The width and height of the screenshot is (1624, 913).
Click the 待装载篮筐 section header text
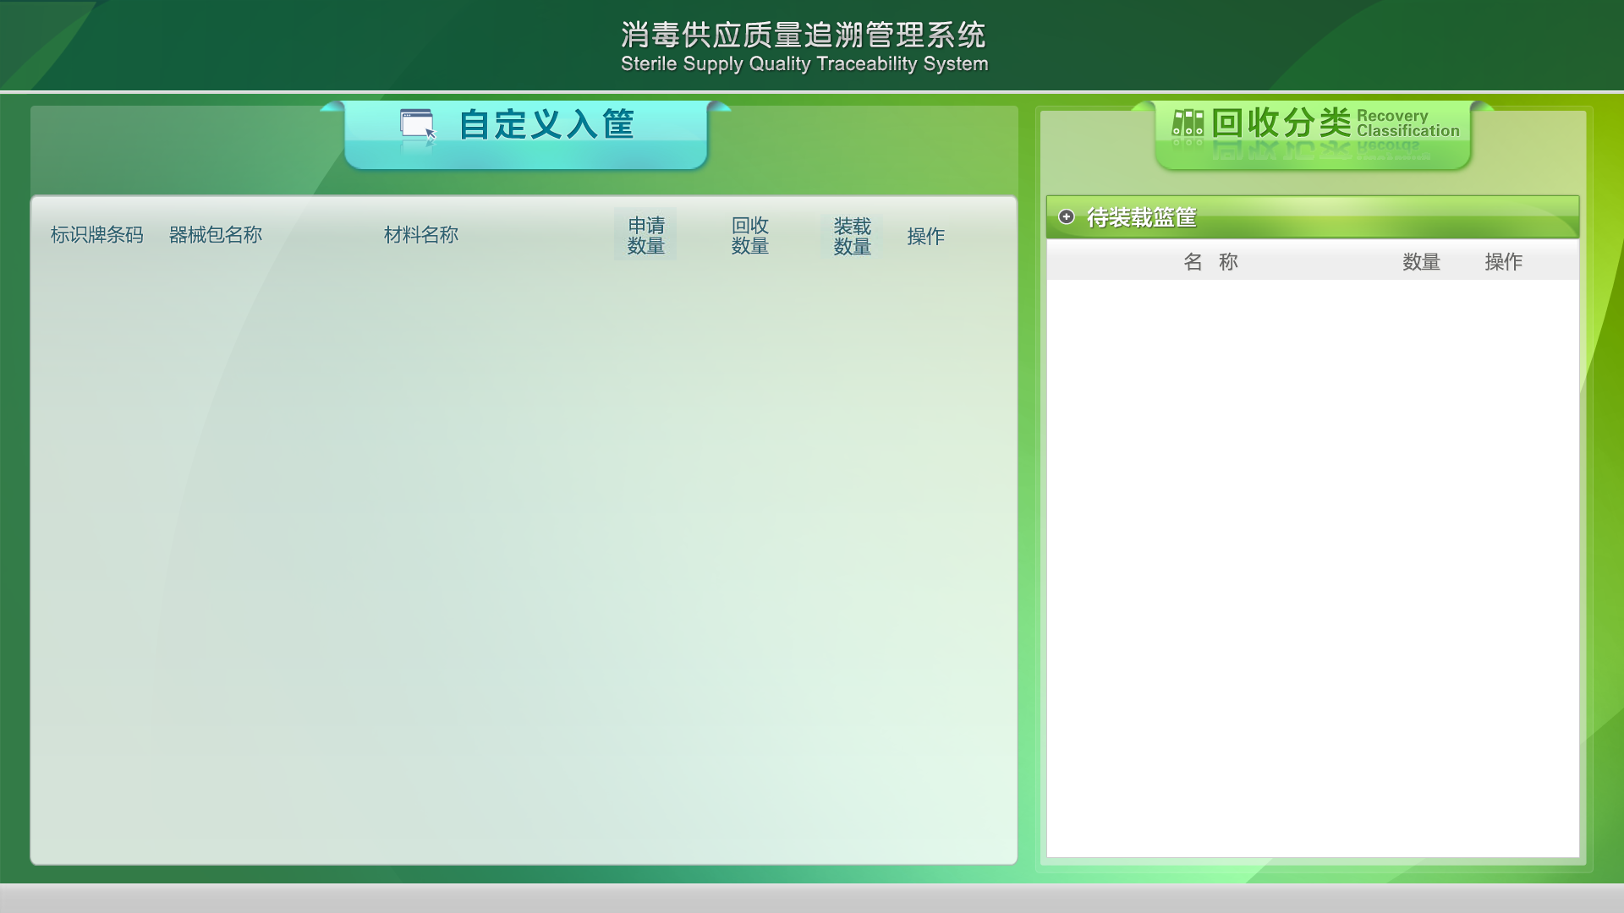coord(1141,218)
